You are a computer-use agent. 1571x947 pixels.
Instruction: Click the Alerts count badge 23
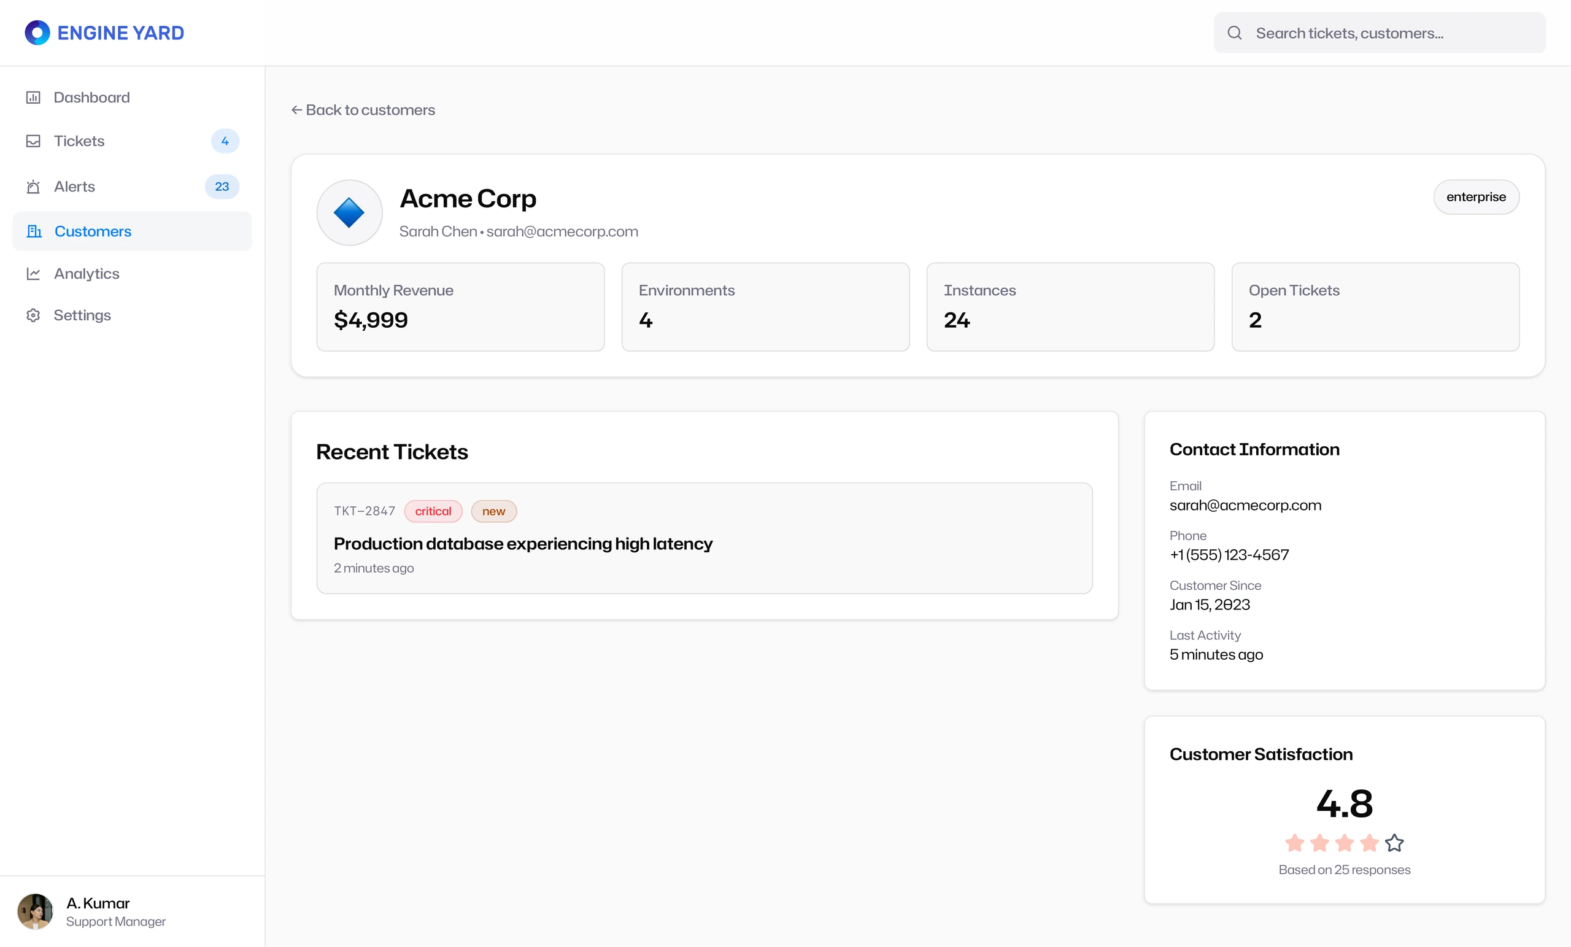pyautogui.click(x=222, y=187)
